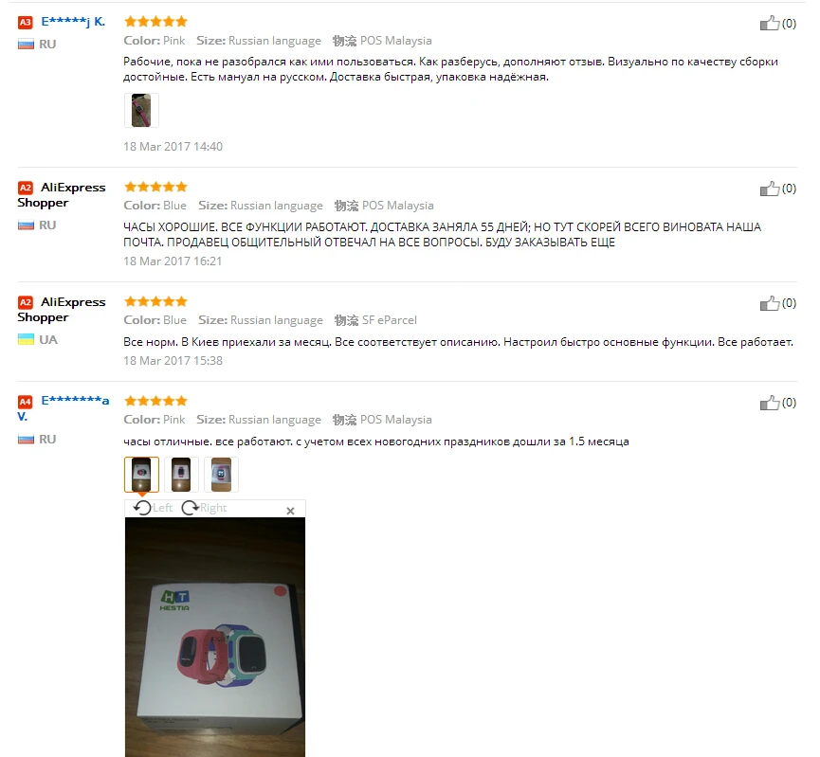820x757 pixels.
Task: Click the enlarged Hestia watch box photo
Action: pyautogui.click(x=215, y=637)
